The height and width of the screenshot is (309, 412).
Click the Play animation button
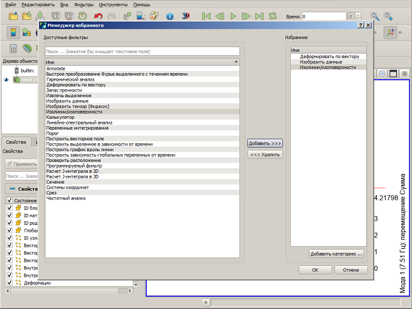point(233,16)
